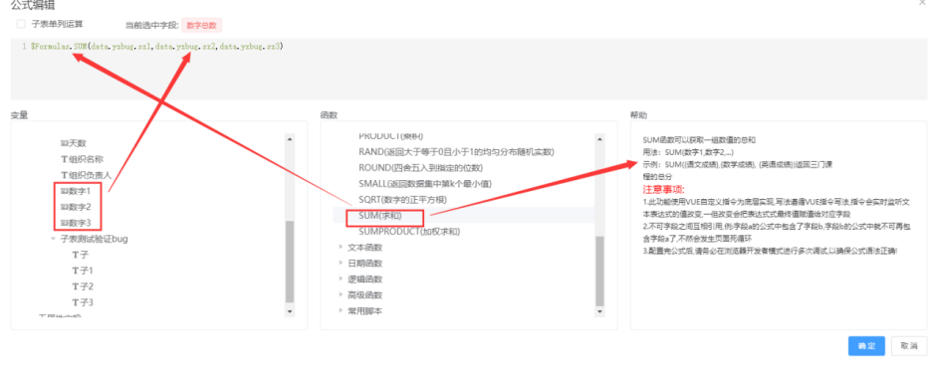Click $Formulas.SUM in the formula line
Image resolution: width=934 pixels, height=367 pixels.
click(x=59, y=46)
